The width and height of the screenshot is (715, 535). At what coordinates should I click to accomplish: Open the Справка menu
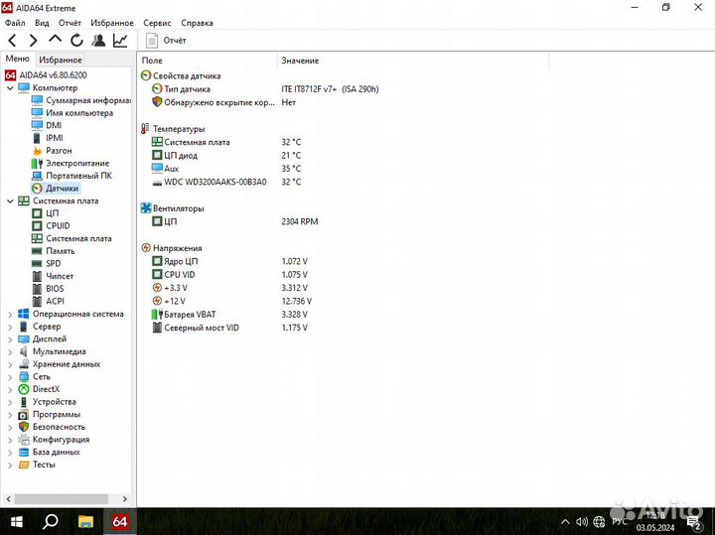[x=197, y=22]
